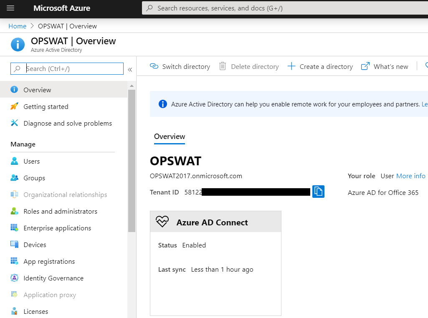Select the Overview tab
428x318 pixels.
[x=170, y=136]
